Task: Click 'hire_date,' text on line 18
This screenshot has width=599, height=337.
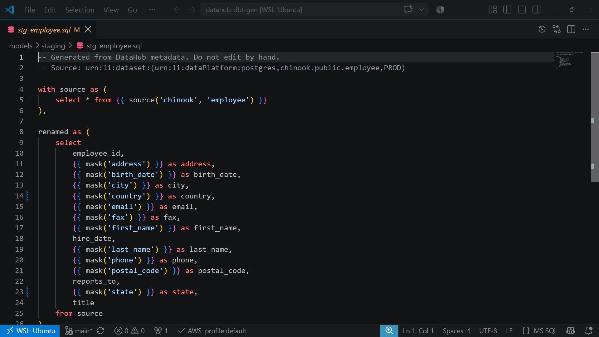Action: [94, 238]
